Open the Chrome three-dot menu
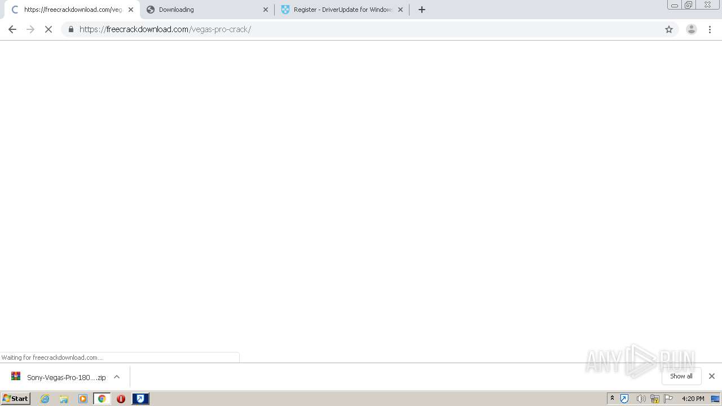Image resolution: width=722 pixels, height=406 pixels. pos(710,29)
